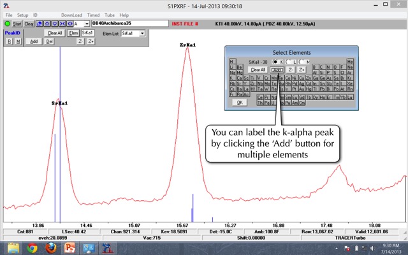Open the spectrum letter A dropdown
The image size is (408, 255).
point(85,24)
